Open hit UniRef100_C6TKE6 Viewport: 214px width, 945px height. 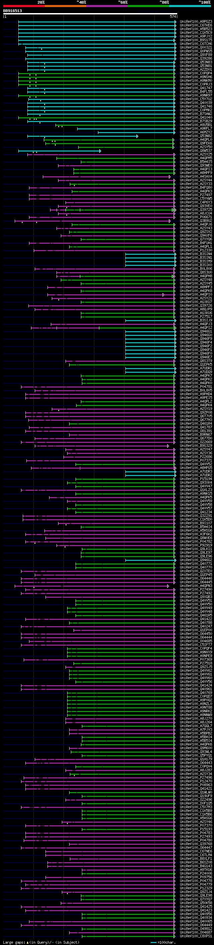(196, 25)
